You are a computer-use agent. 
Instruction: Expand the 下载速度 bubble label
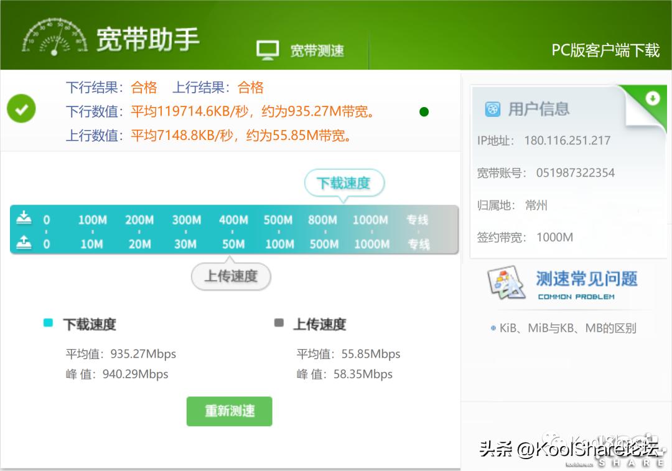pos(344,184)
